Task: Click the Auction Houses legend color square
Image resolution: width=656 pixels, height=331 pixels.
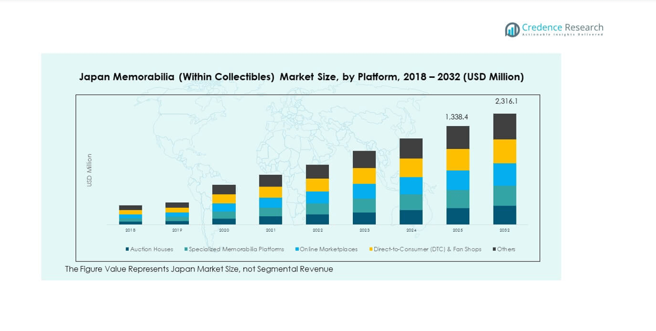Action: click(x=128, y=249)
